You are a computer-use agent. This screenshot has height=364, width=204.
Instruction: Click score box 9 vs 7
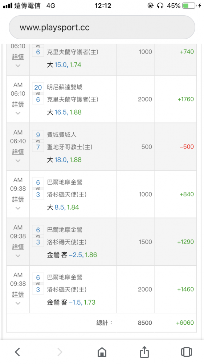coord(38,141)
